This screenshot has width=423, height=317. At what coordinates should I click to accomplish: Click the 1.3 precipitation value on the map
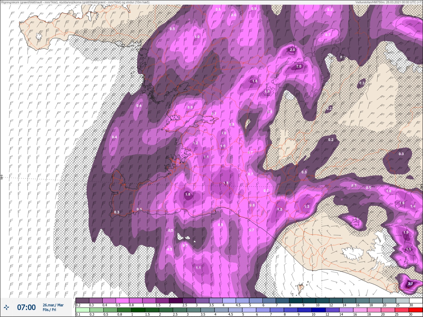pyautogui.click(x=307, y=206)
